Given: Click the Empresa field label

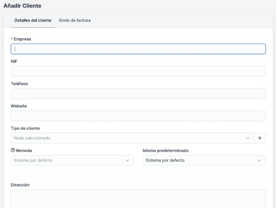Looking at the screenshot, I should click(22, 39).
